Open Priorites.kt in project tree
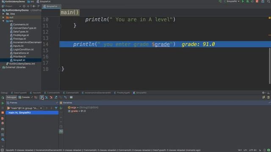 (19, 57)
